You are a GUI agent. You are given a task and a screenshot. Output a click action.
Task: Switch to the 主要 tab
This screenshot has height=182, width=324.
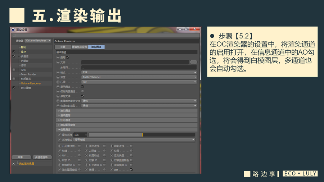(x=63, y=47)
